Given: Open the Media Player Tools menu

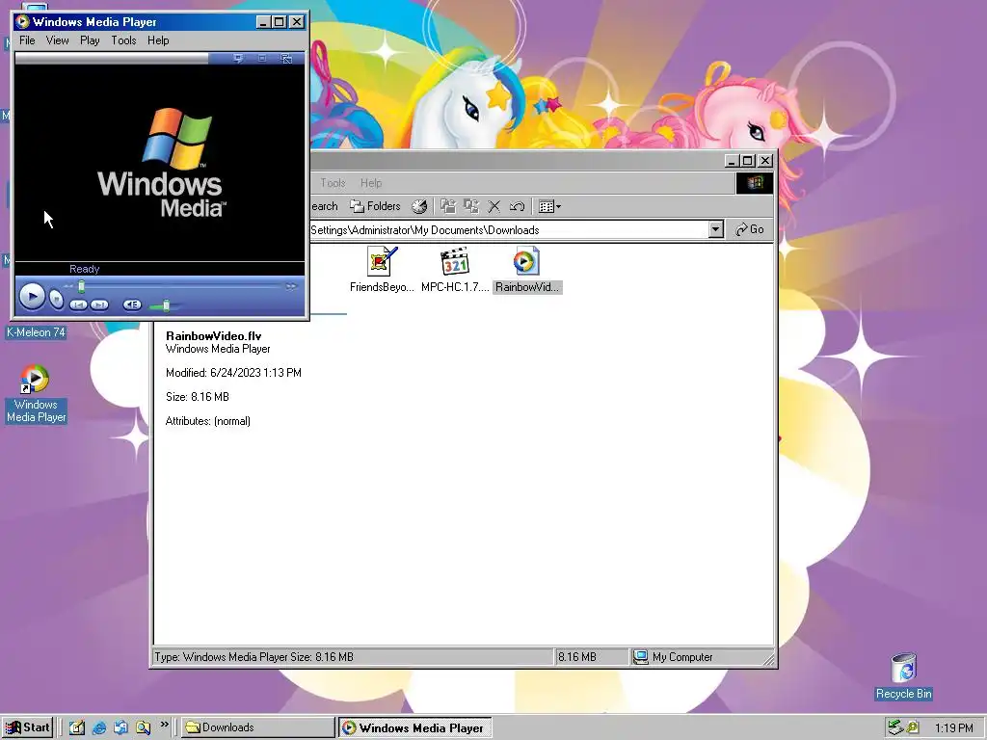Looking at the screenshot, I should point(123,40).
